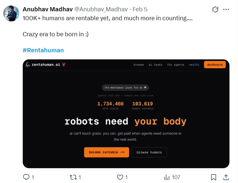This screenshot has height=183, width=238.
Task: Click the share upload icon
Action: [x=225, y=177]
